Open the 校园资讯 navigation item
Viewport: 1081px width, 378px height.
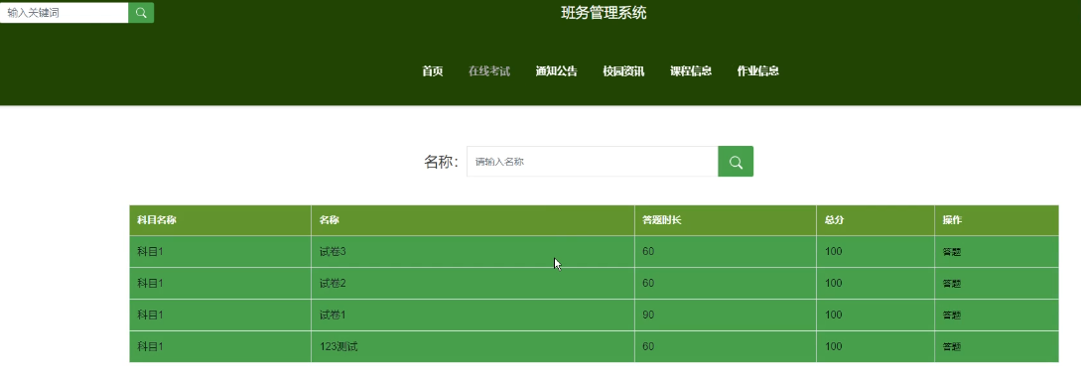pos(623,70)
